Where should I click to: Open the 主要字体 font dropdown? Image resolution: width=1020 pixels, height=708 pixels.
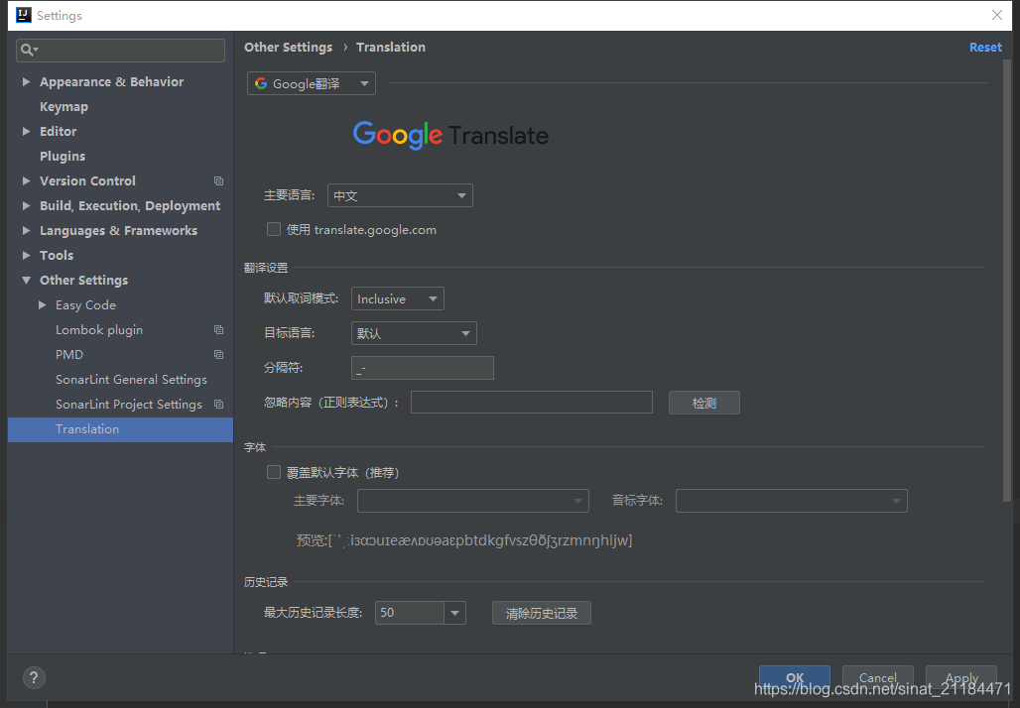473,501
